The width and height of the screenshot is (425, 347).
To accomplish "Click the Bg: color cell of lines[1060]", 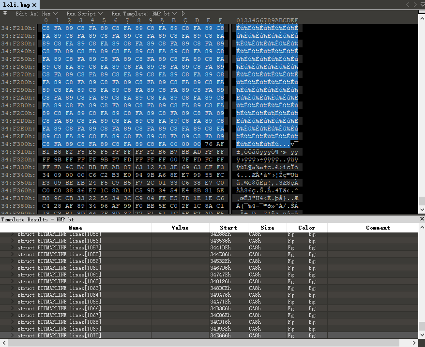I will (313, 268).
